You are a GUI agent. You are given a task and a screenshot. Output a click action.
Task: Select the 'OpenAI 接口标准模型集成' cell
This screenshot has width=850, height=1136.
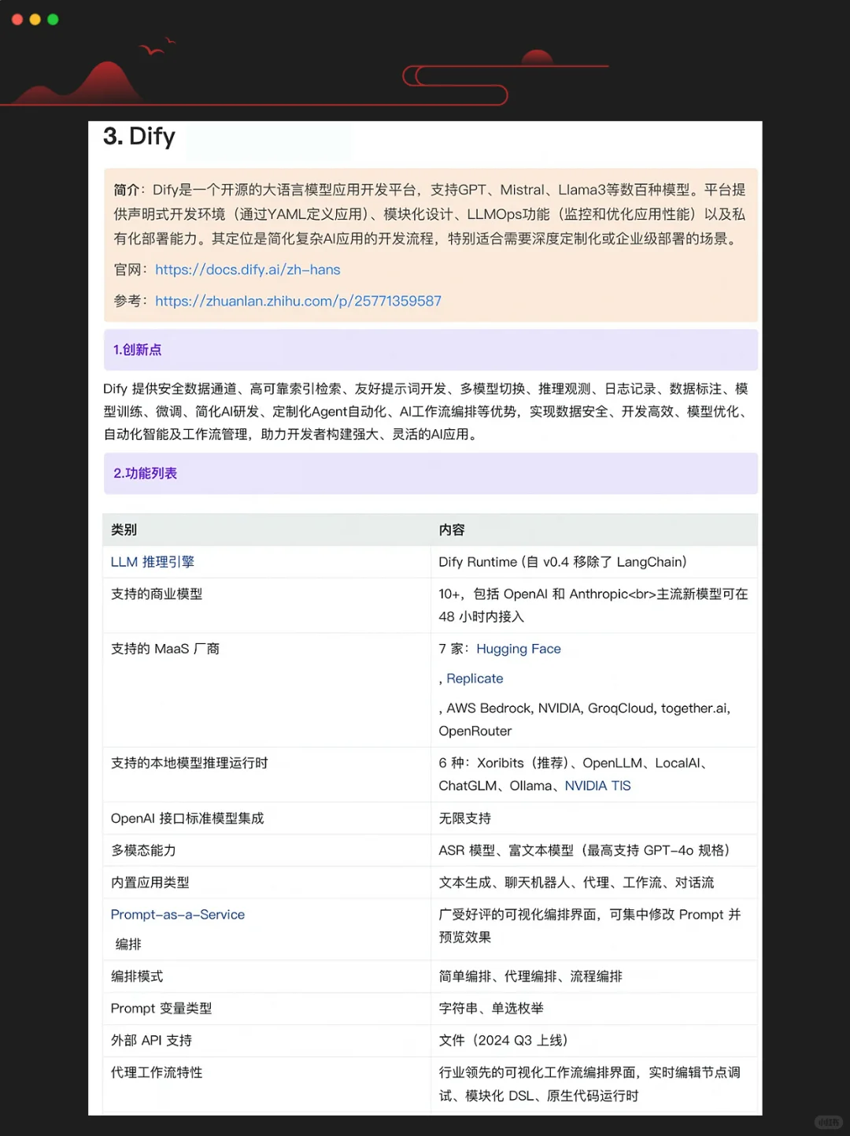tap(267, 819)
